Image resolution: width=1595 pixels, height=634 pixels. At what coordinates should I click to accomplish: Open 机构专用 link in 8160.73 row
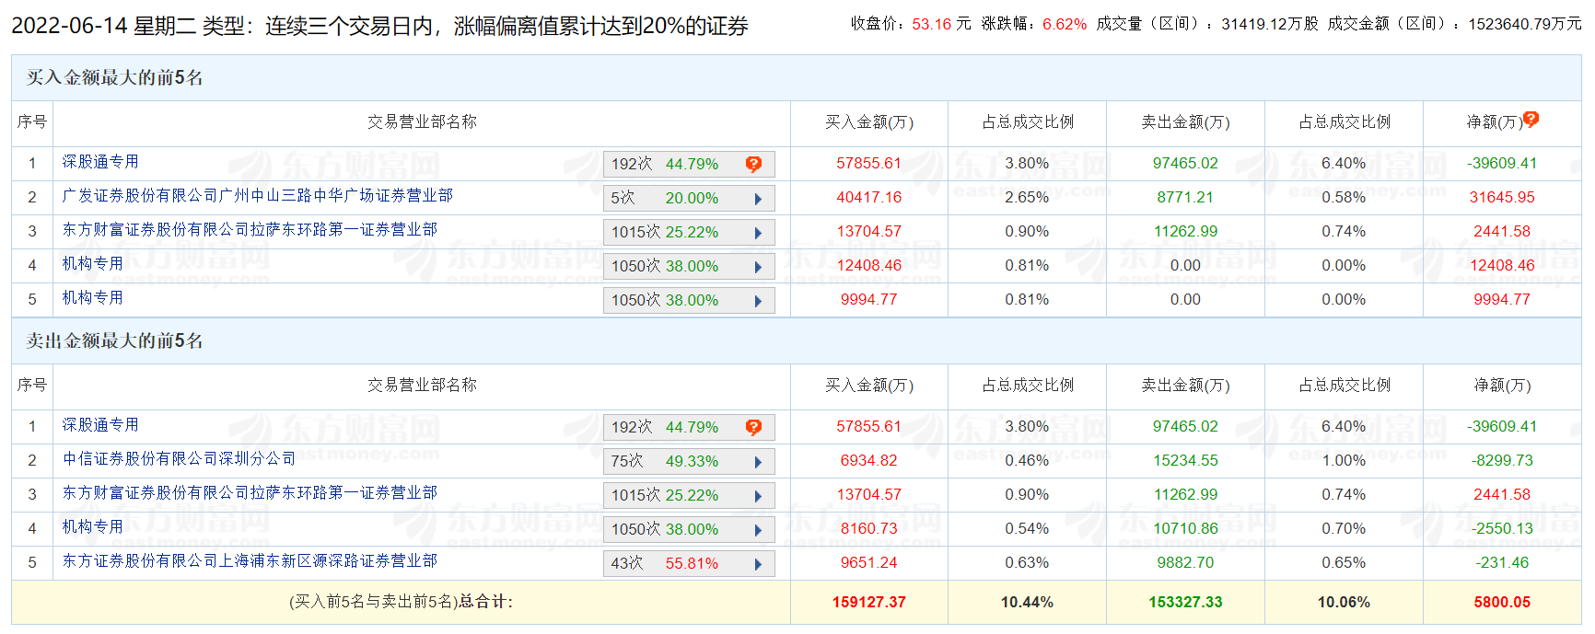92,527
